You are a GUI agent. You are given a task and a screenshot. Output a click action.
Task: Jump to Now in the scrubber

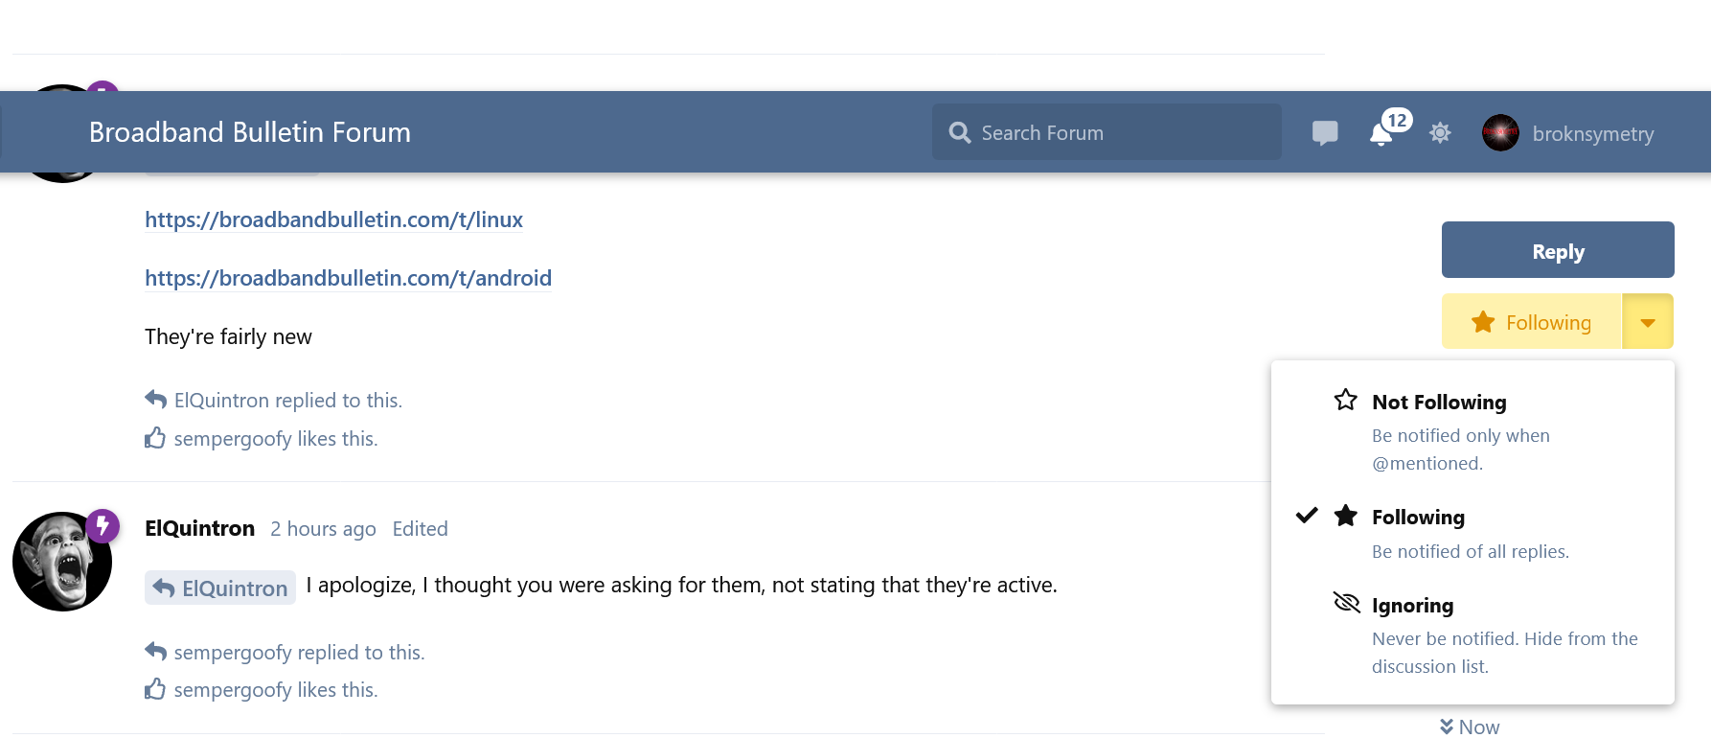pos(1470,726)
